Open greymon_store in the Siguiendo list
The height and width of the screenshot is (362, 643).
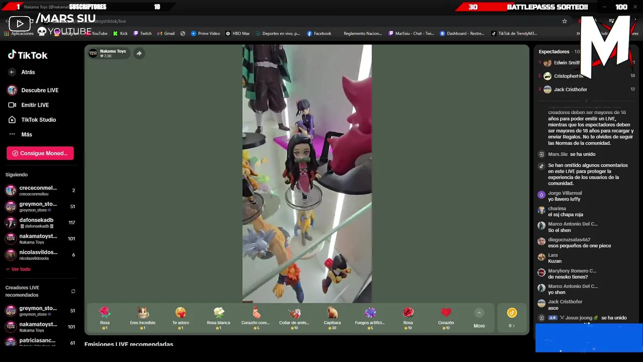[40, 207]
